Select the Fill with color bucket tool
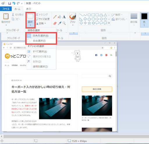 click(x=59, y=17)
